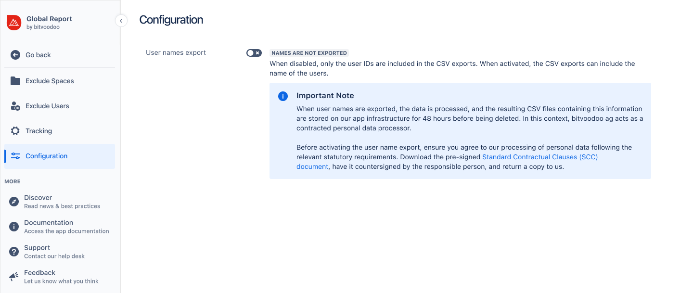
Task: Click the Configuration sliders icon
Action: point(15,156)
